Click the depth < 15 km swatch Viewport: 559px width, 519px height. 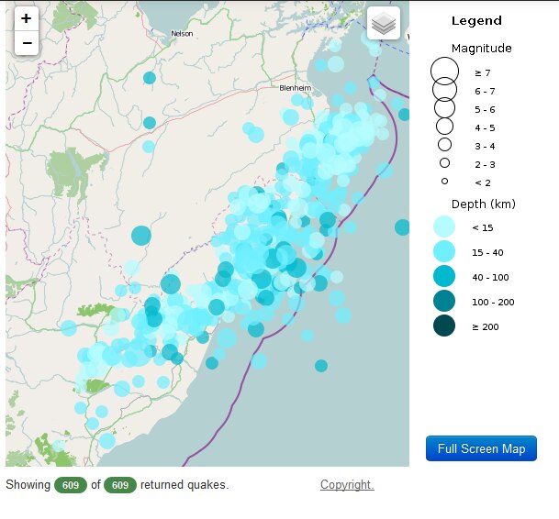click(444, 226)
